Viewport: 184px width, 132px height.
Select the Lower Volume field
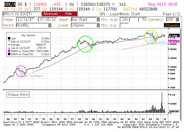(x=84, y=25)
